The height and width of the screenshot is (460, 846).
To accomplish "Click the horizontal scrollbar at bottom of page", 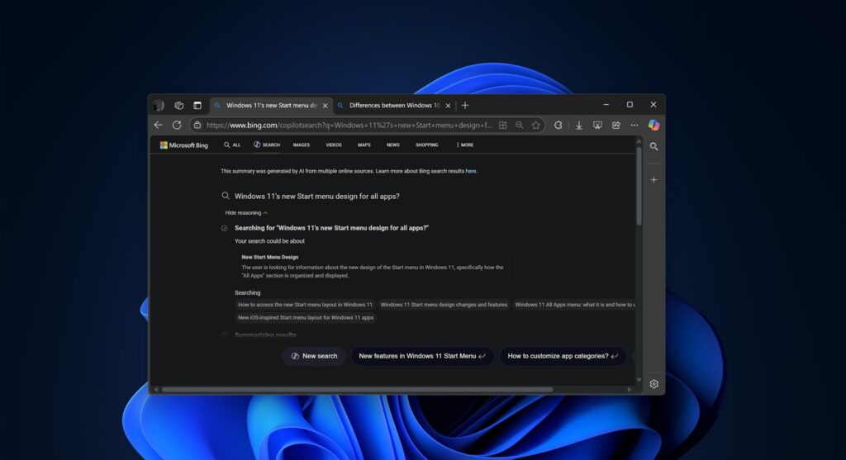I will 357,389.
